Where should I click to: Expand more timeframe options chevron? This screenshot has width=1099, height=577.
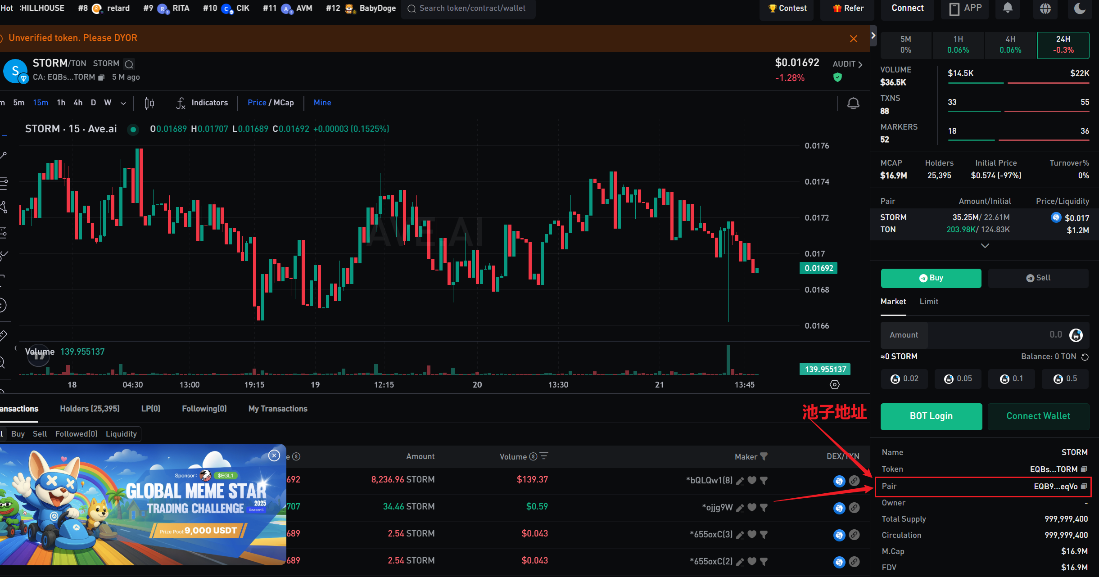123,103
